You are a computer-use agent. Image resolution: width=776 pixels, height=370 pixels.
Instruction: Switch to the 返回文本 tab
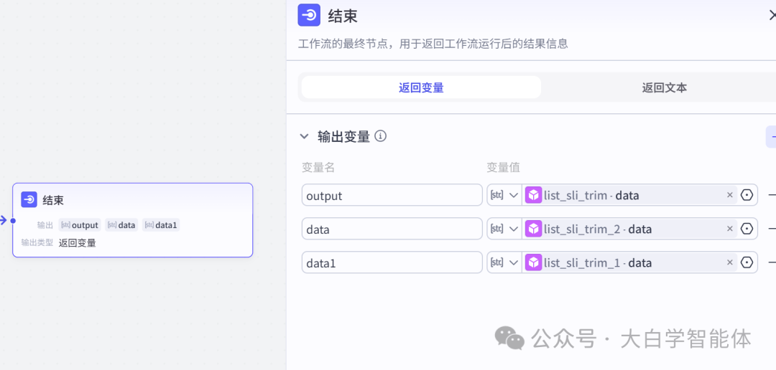[664, 87]
